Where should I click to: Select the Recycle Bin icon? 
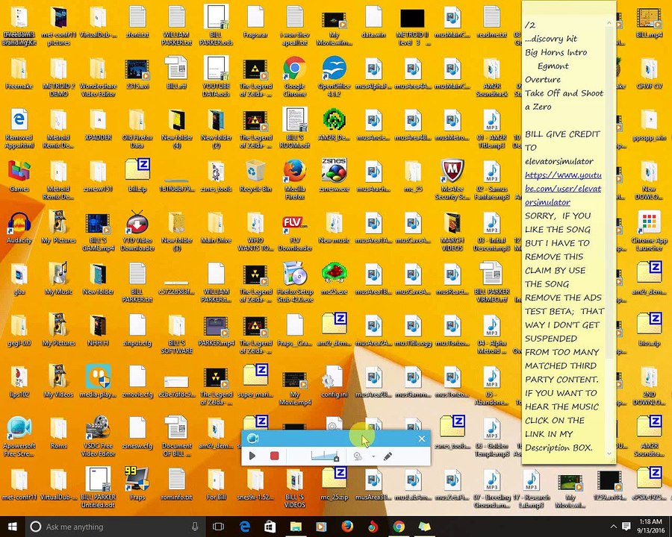(255, 176)
